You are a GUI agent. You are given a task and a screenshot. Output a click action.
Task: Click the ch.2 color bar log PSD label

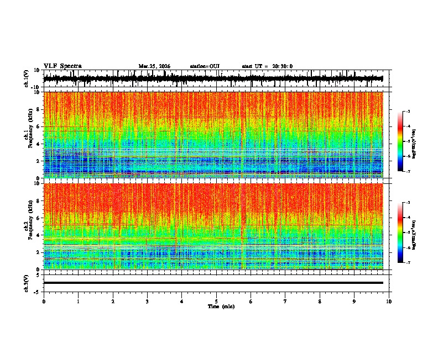click(415, 235)
